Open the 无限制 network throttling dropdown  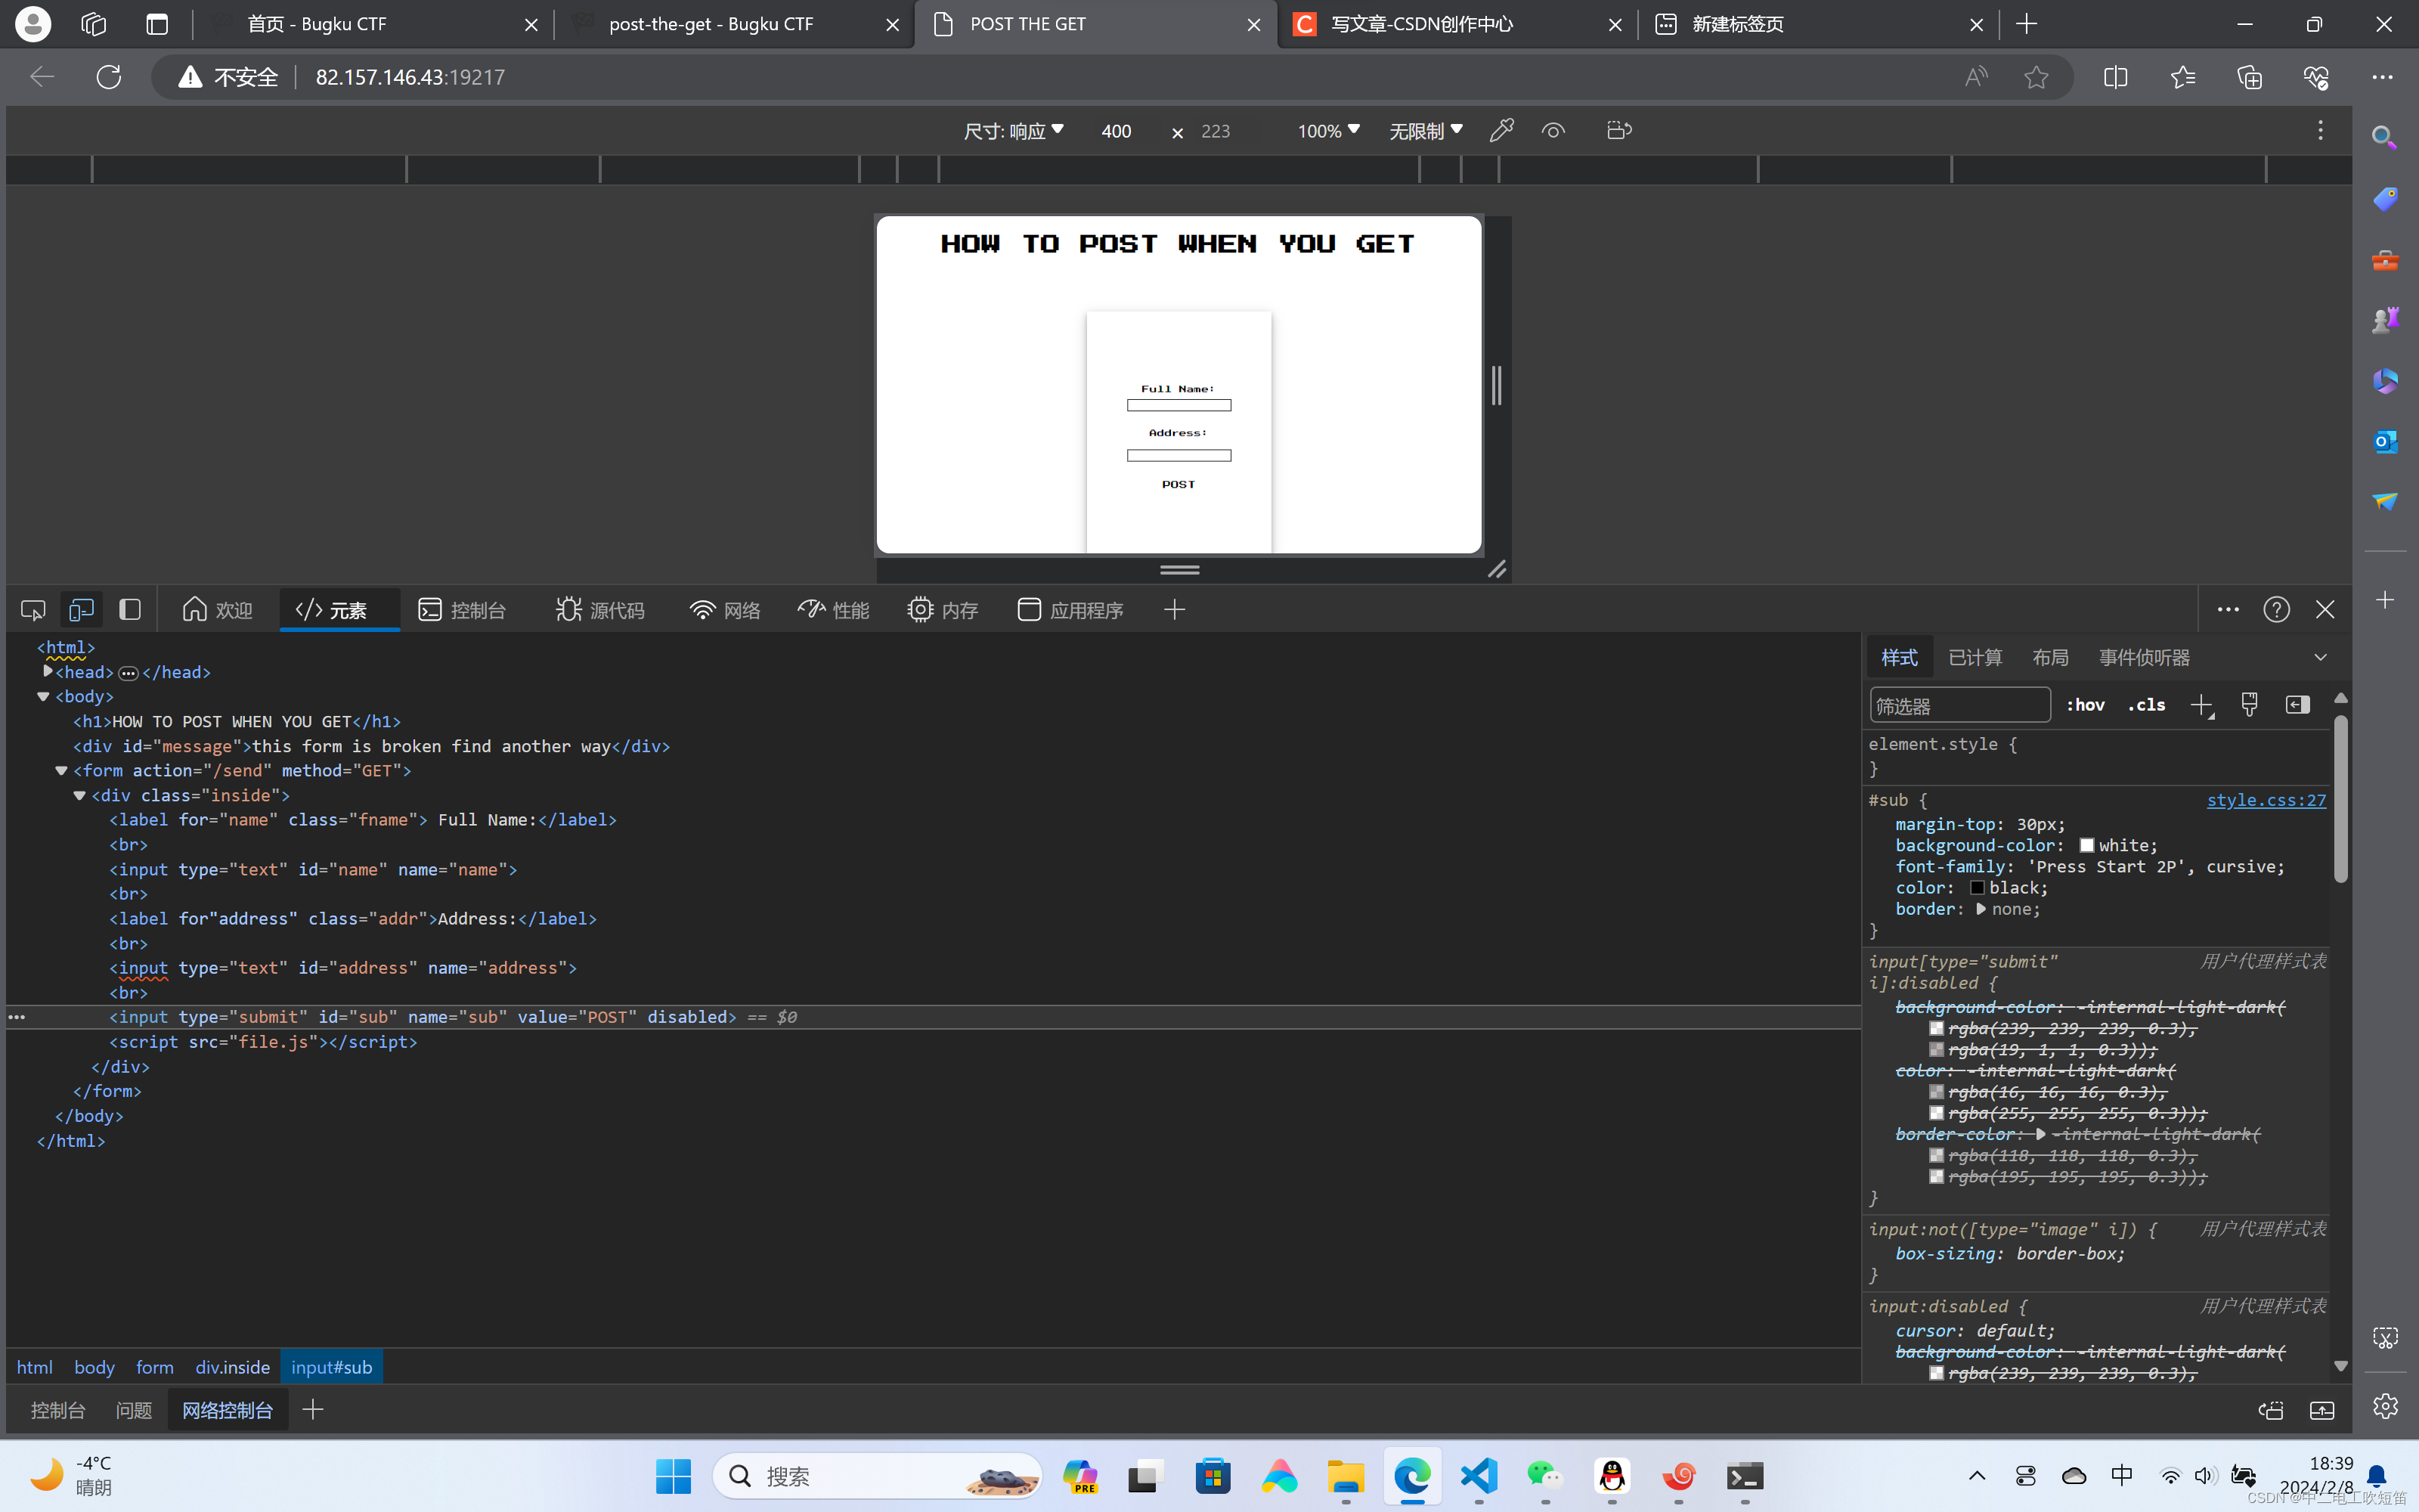(x=1426, y=130)
